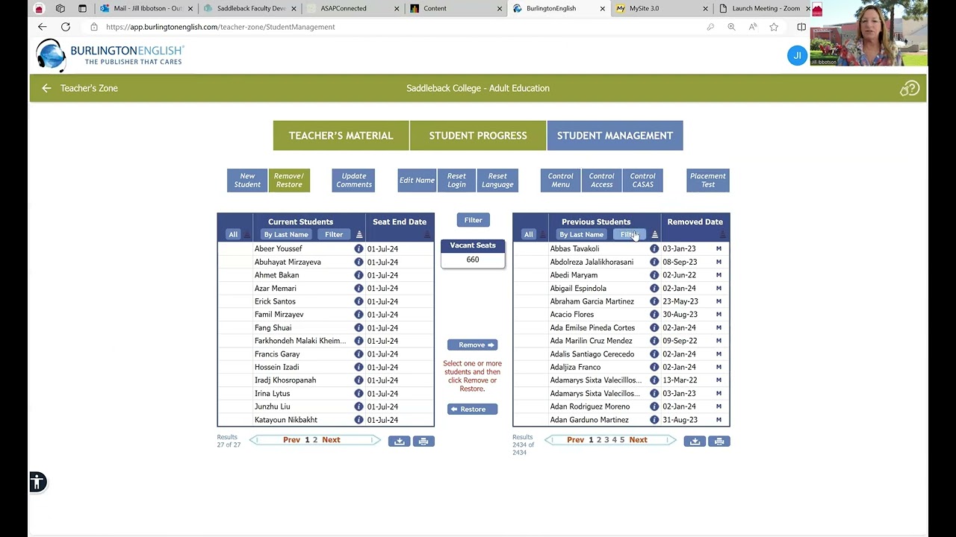
Task: Click the browser back arrow
Action: pos(42,27)
